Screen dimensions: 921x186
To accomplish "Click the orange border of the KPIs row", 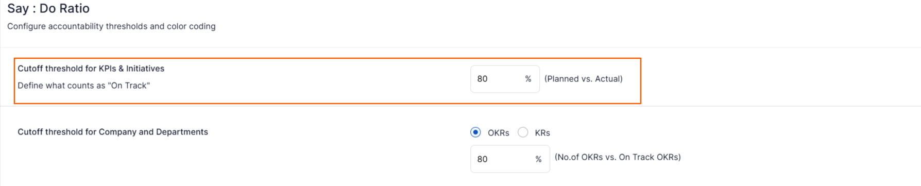I will (328, 58).
